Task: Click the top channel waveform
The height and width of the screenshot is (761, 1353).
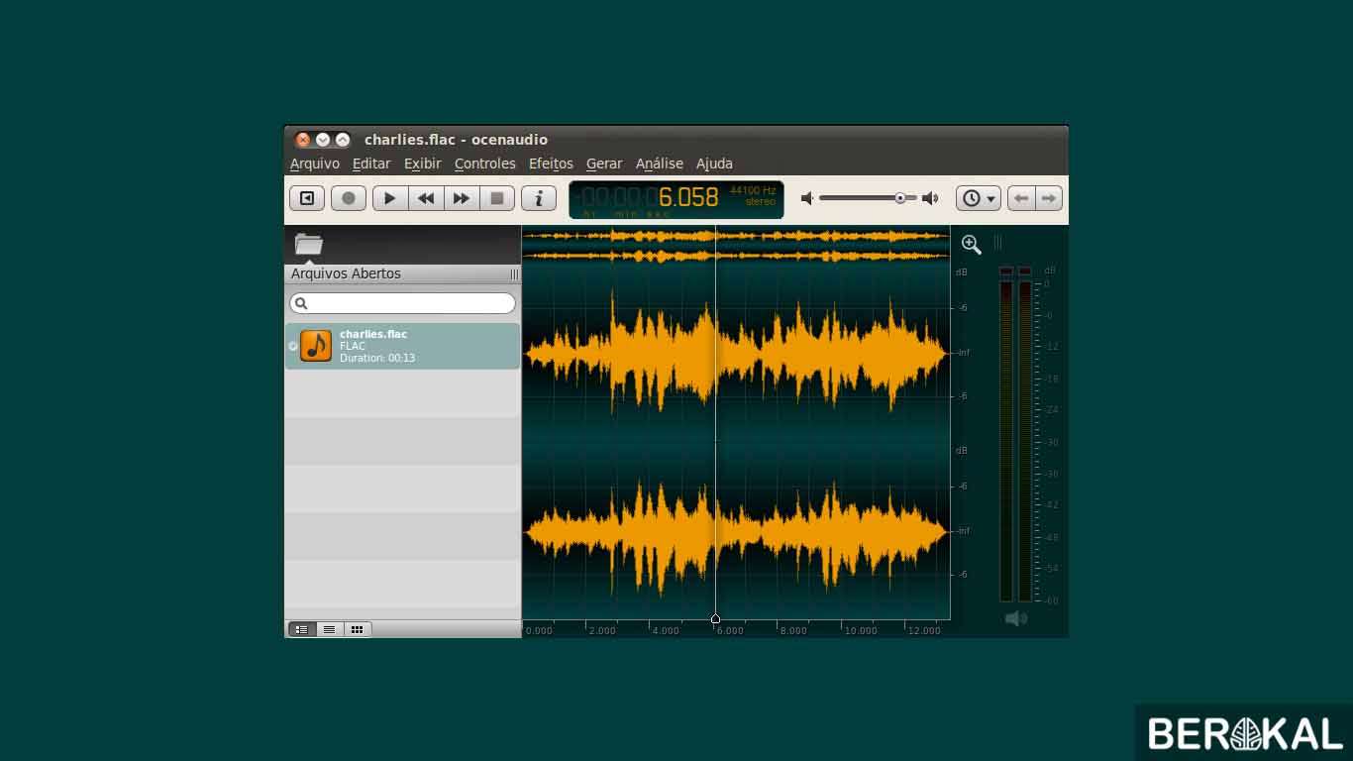Action: click(x=736, y=352)
